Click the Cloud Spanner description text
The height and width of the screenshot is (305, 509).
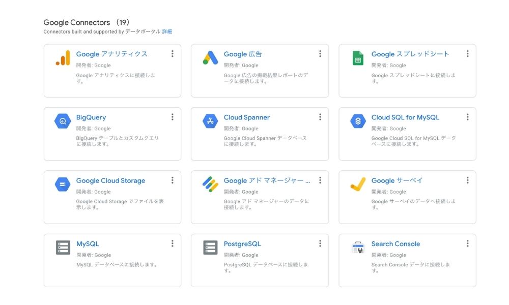pyautogui.click(x=265, y=141)
